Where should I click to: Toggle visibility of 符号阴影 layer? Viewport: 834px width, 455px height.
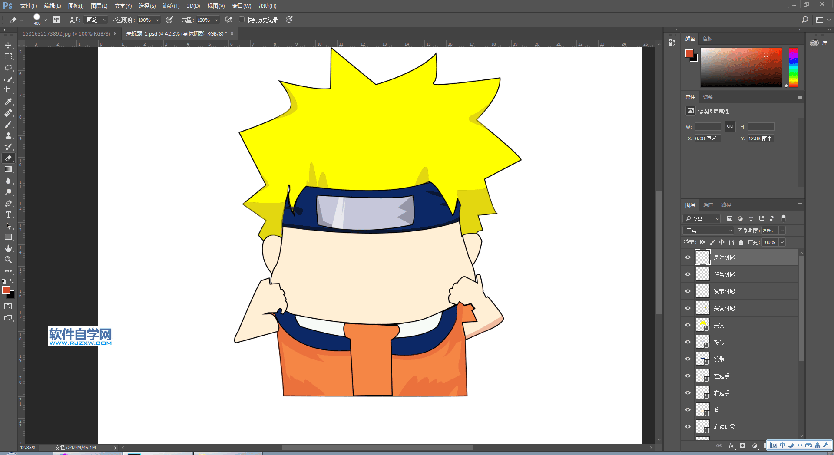pos(688,274)
